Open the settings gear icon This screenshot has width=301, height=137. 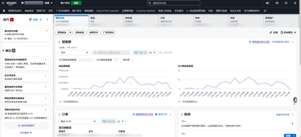point(295,3)
